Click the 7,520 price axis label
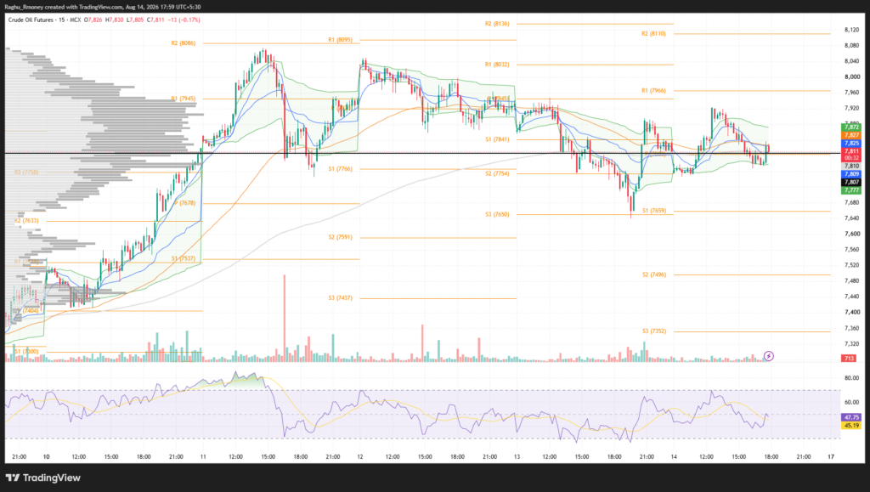 pyautogui.click(x=851, y=265)
